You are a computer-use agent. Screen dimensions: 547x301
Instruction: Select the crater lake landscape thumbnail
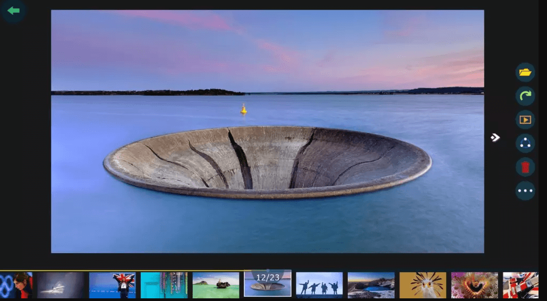[x=371, y=285]
